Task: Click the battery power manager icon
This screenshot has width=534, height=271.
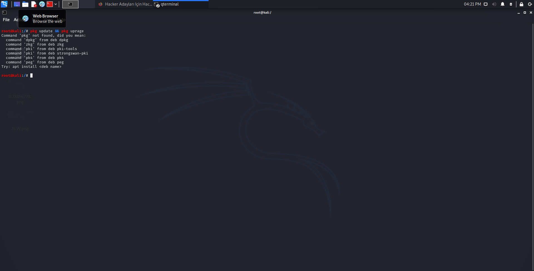Action: (511, 4)
